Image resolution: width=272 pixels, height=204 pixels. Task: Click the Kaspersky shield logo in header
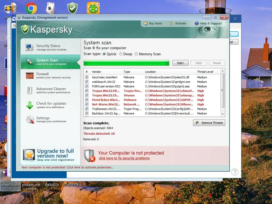coord(25,29)
